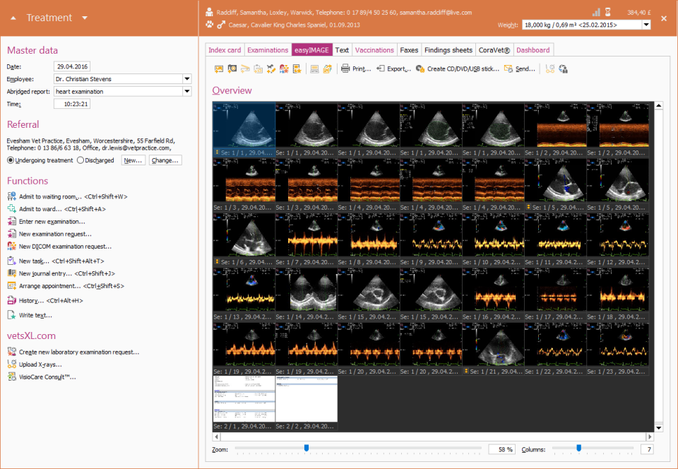The height and width of the screenshot is (469, 678).
Task: Click the Enter new examination icon
Action: [x=12, y=221]
